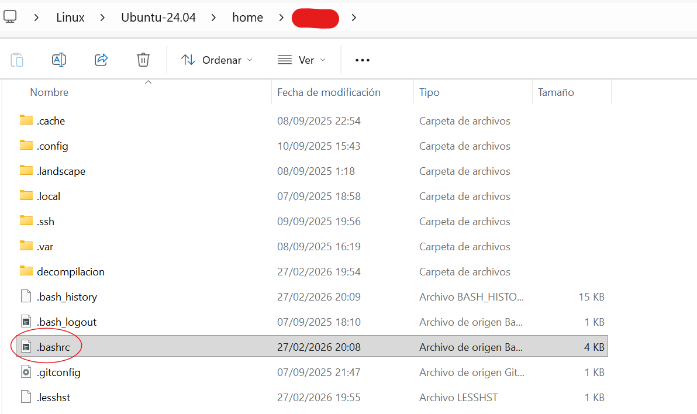Click the Rename toolbar icon
Screen dimensions: 697x414
(x=59, y=60)
